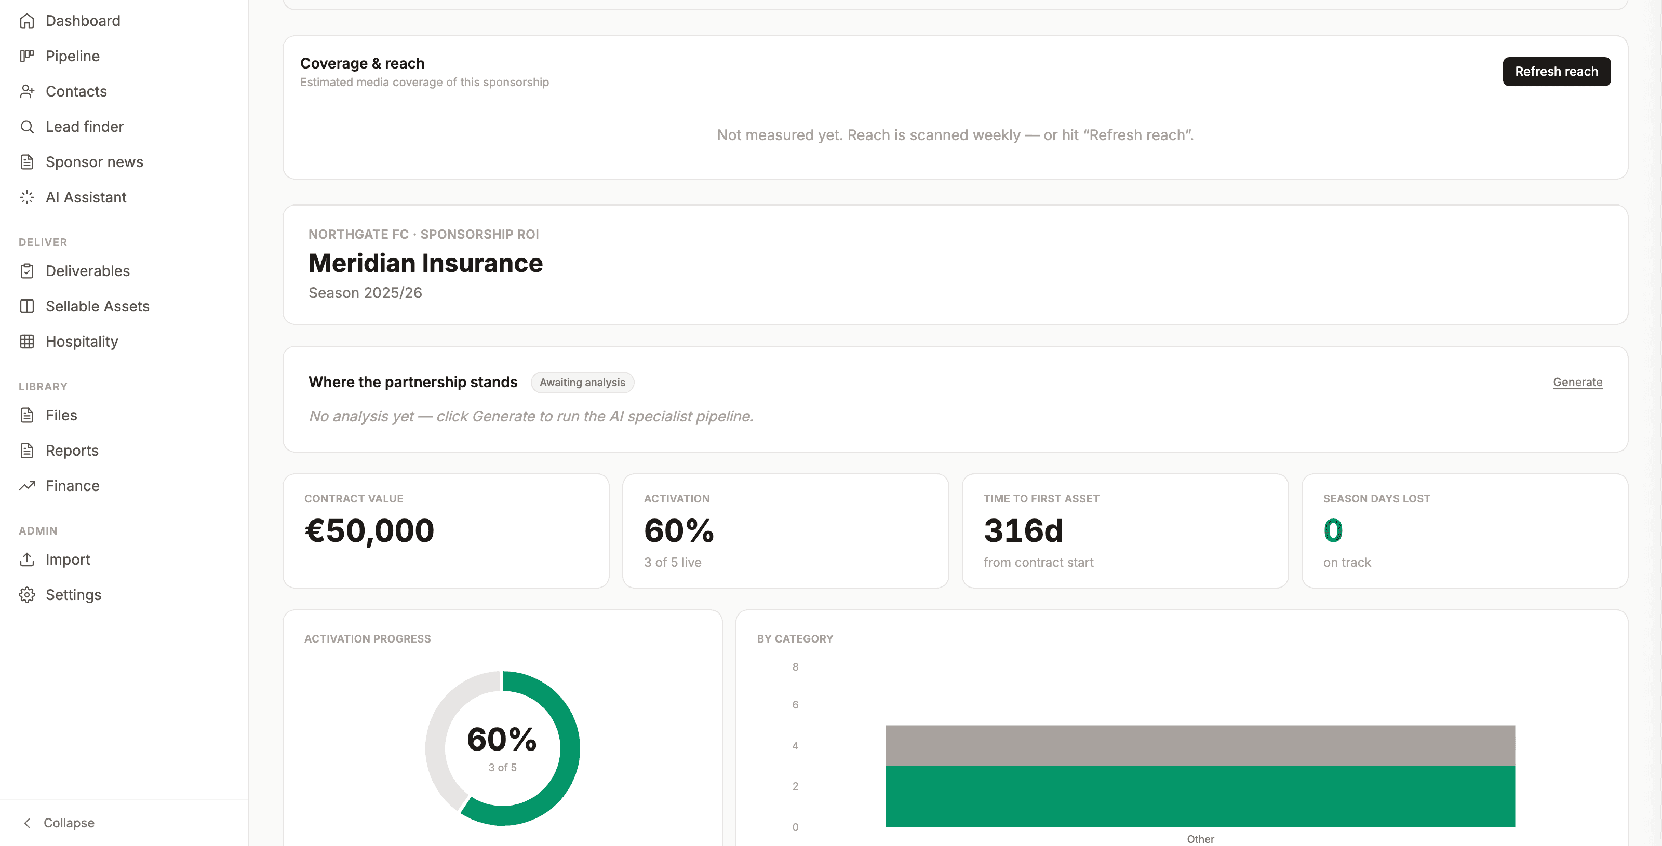Click the Import upload icon
This screenshot has height=846, width=1662.
click(26, 560)
